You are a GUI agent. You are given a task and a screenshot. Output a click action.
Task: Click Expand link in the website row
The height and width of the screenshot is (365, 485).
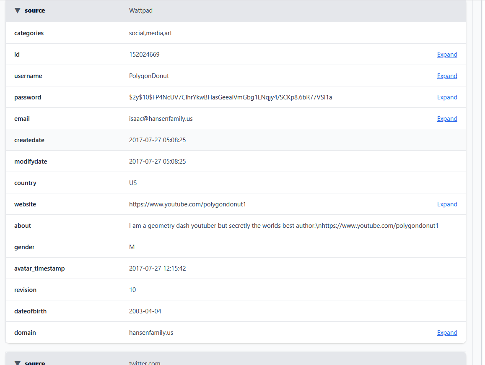click(x=447, y=204)
